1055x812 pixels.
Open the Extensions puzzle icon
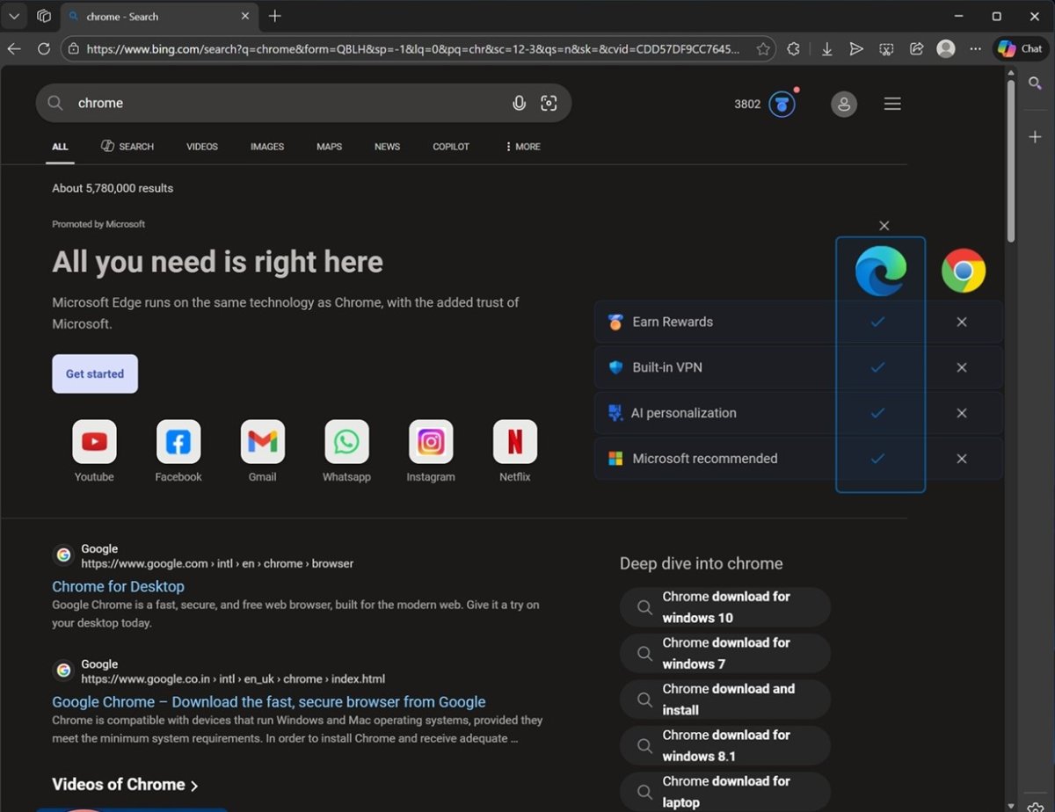(x=793, y=49)
